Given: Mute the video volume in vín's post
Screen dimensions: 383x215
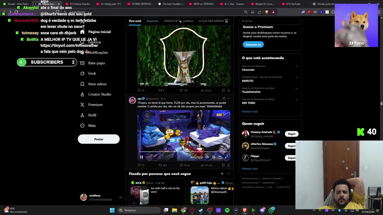Looking at the screenshot, I should [207, 157].
